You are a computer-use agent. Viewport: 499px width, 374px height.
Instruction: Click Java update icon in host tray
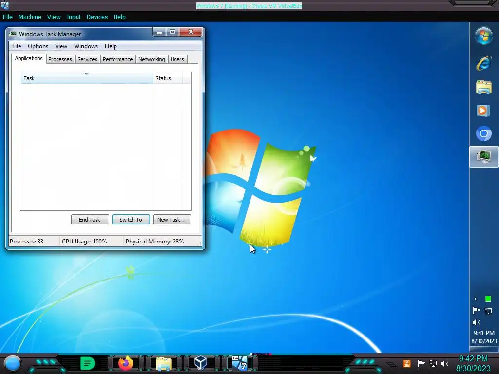click(x=407, y=363)
